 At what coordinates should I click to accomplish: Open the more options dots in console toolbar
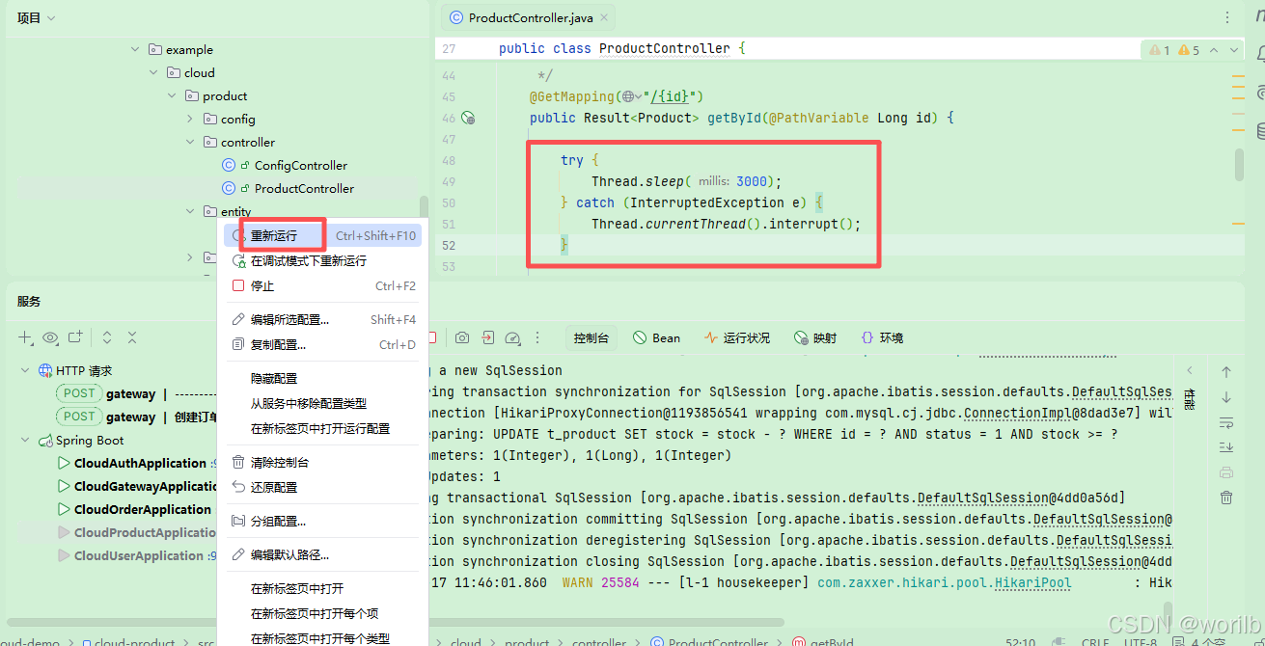537,337
